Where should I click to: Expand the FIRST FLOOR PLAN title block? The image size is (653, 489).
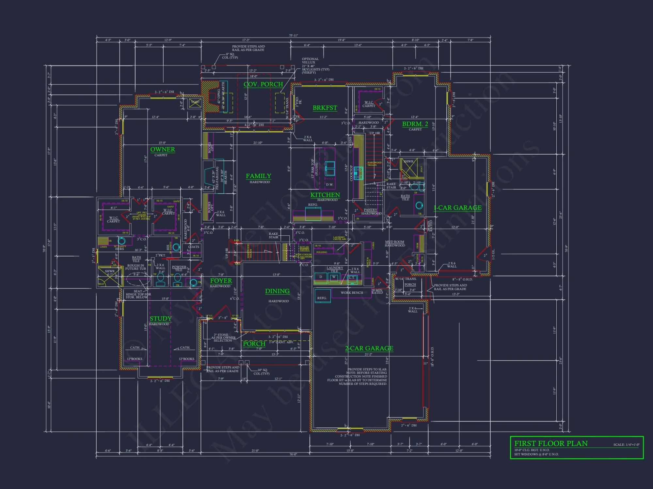coord(552,443)
